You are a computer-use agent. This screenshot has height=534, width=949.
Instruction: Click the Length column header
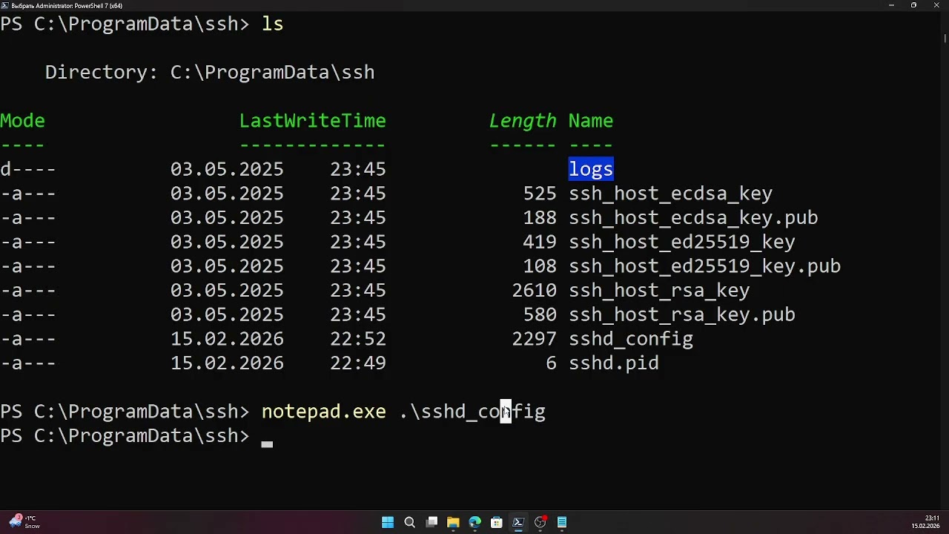(x=523, y=121)
